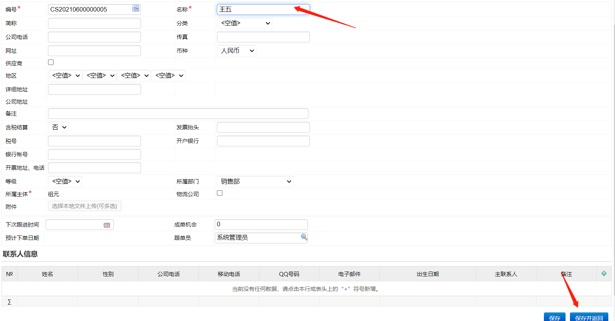Focus the 发票抬头 input field
The image size is (615, 321).
263,127
